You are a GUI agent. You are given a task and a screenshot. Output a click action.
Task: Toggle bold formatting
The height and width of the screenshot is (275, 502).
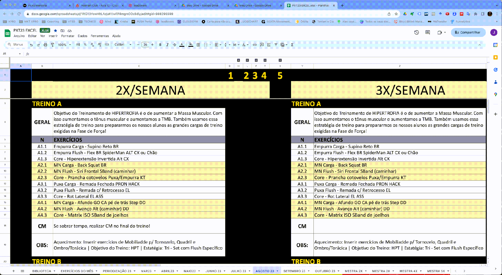pyautogui.click(x=160, y=45)
